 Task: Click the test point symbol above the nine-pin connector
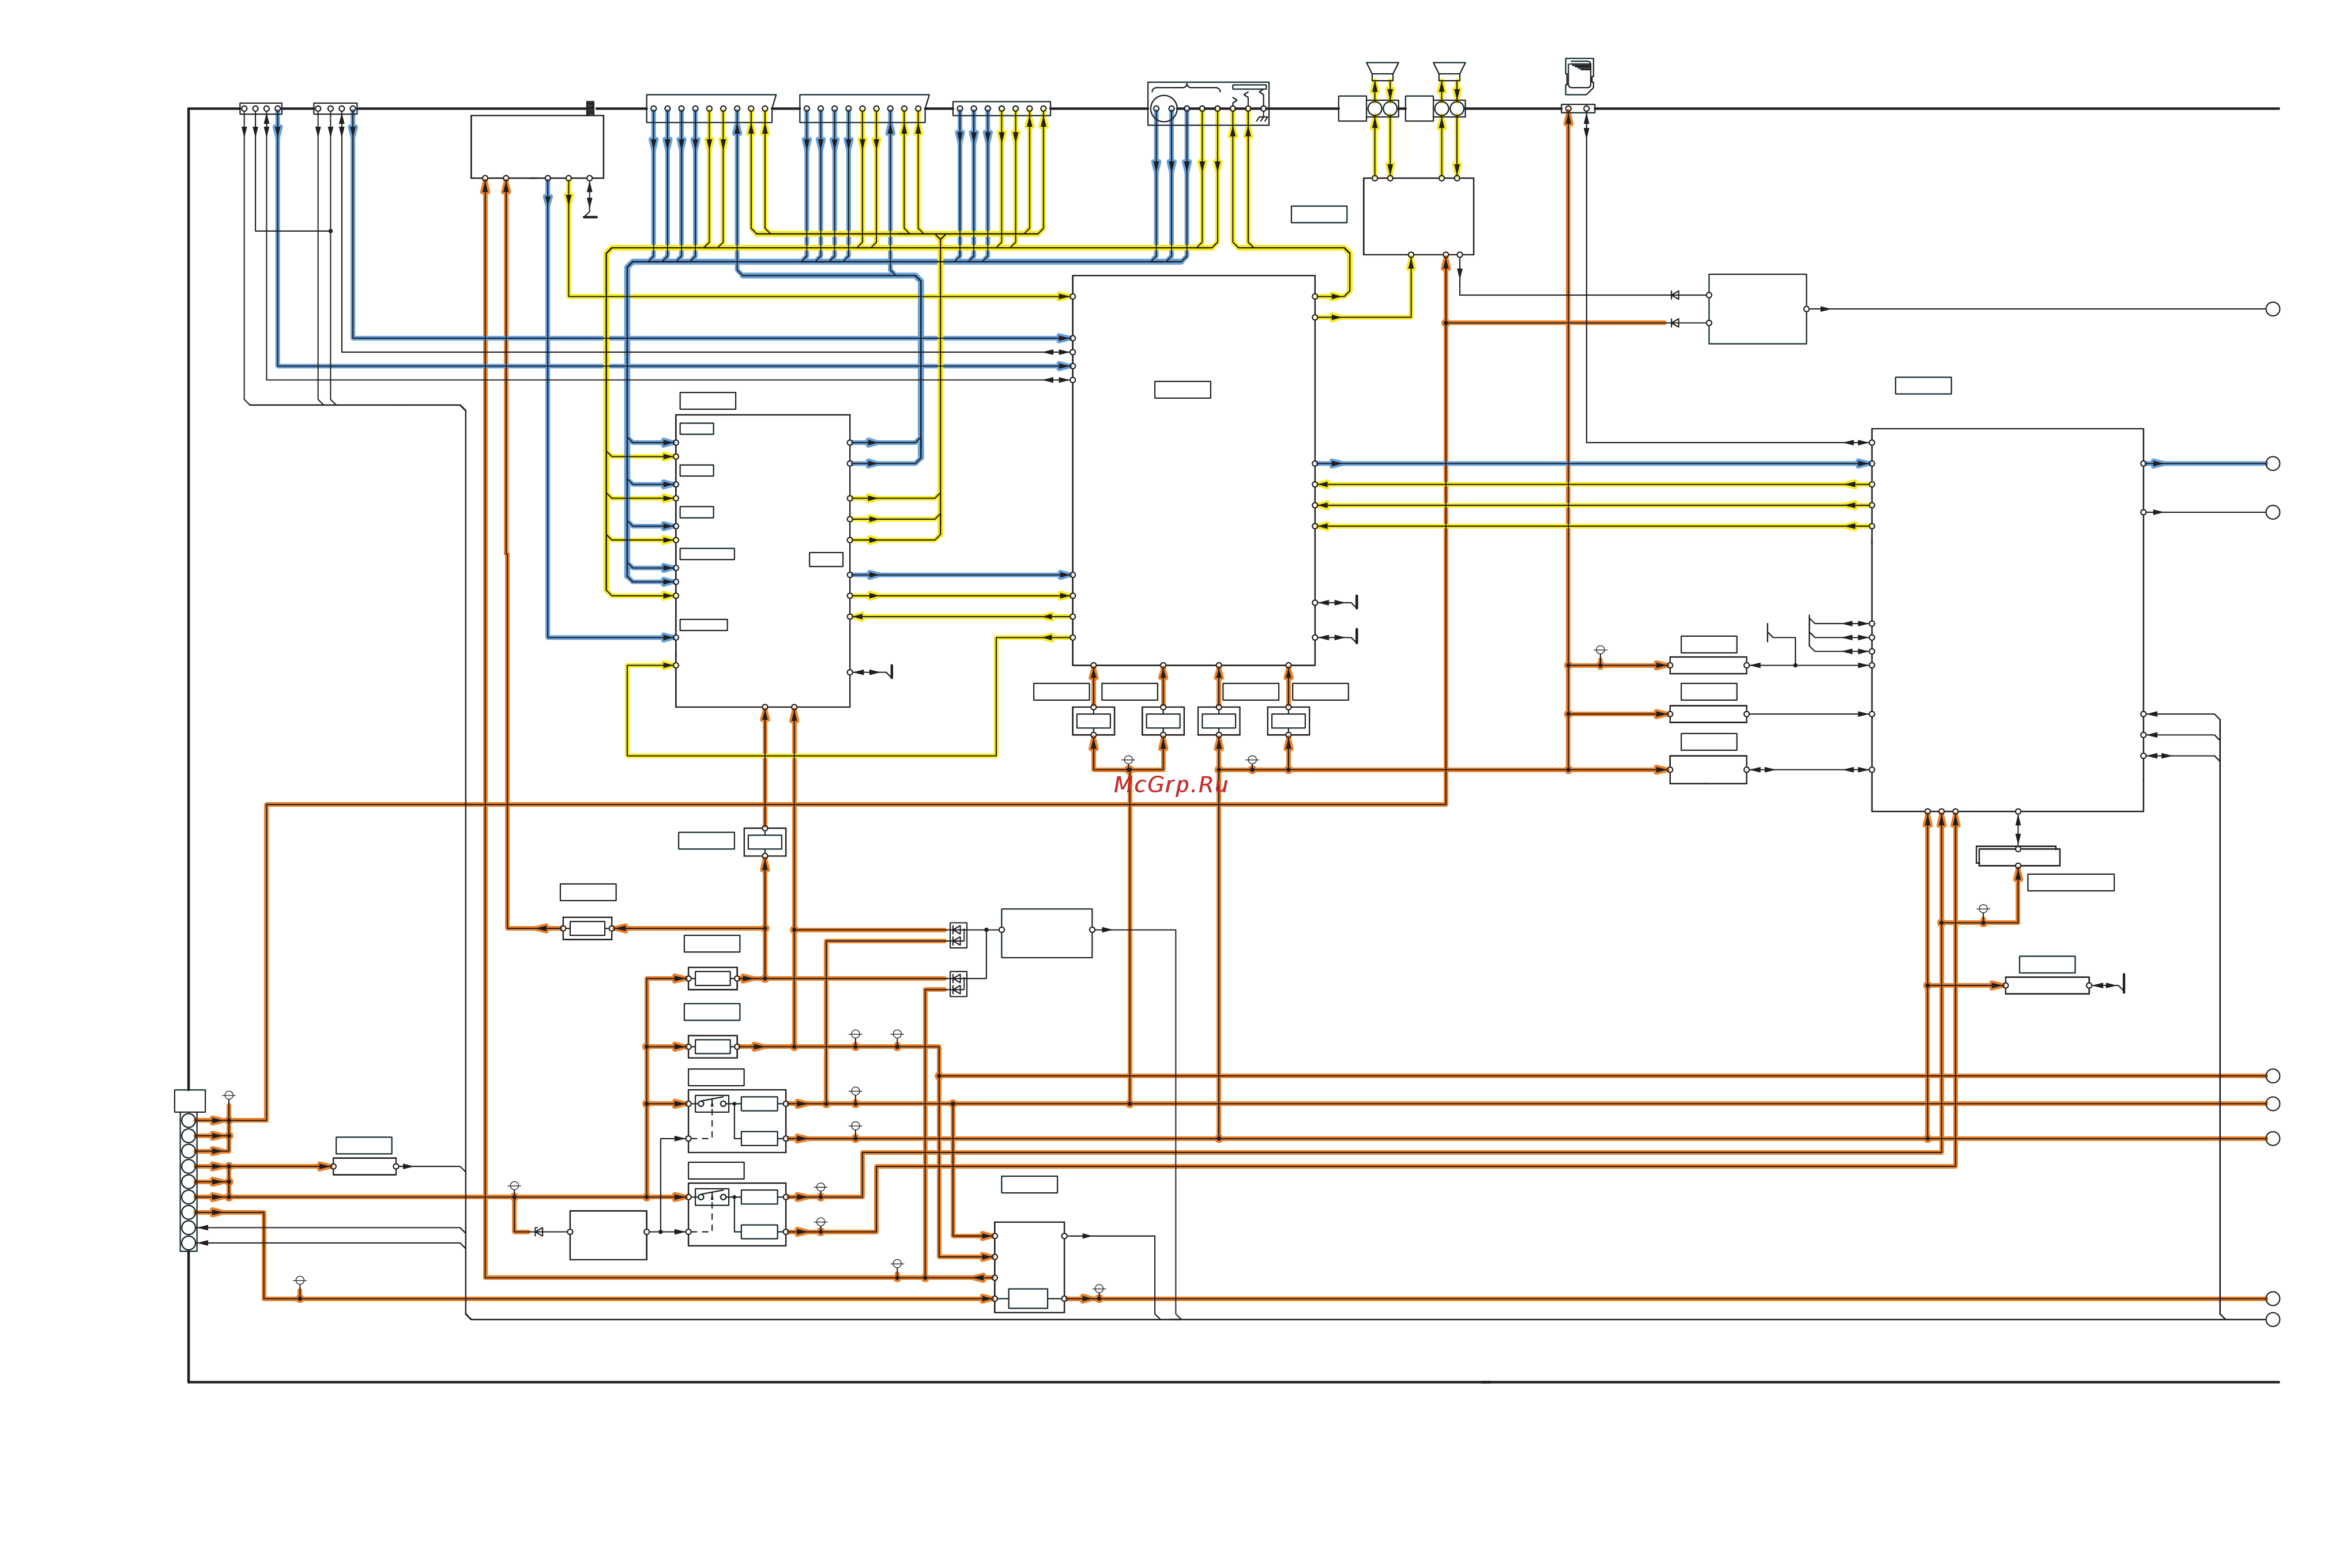click(x=229, y=1096)
